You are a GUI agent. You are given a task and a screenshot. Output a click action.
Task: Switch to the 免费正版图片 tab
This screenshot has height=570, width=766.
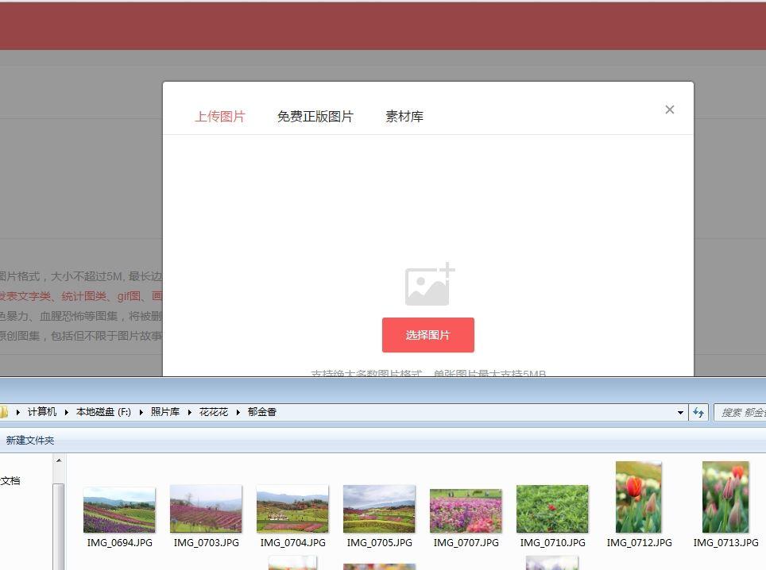click(315, 117)
